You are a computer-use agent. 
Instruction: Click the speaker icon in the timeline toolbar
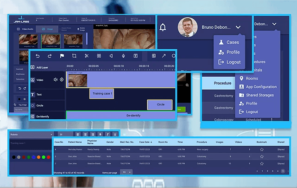111,56
